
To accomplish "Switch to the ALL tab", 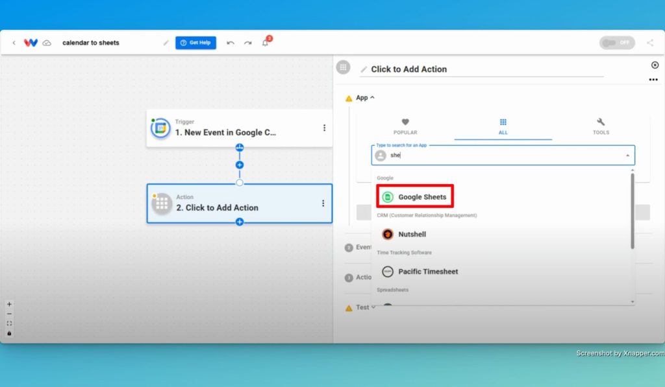I will 503,126.
